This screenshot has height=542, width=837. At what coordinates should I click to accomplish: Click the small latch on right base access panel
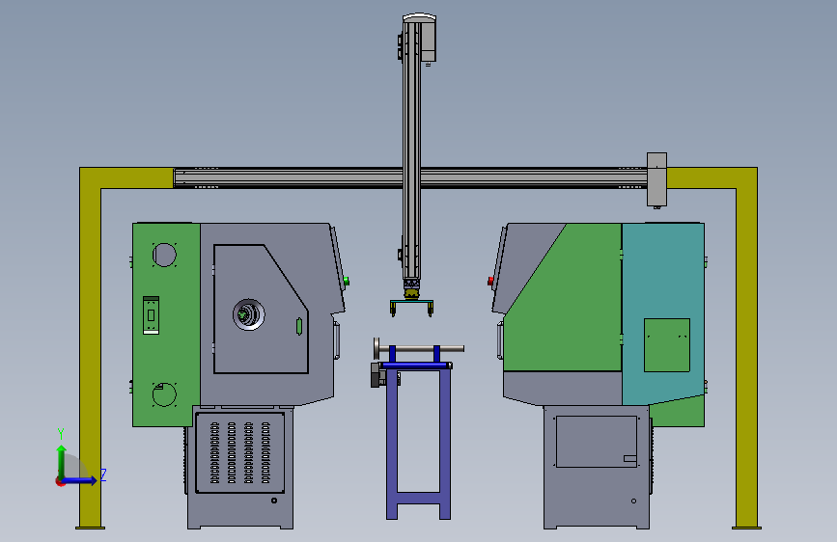629,458
